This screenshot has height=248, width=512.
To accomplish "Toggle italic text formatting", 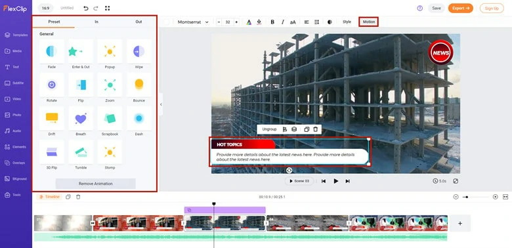I will [282, 22].
